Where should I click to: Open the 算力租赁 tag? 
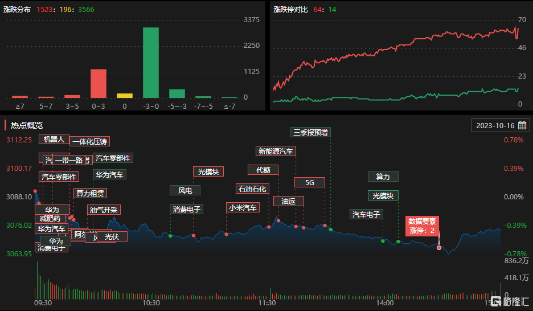[91, 193]
